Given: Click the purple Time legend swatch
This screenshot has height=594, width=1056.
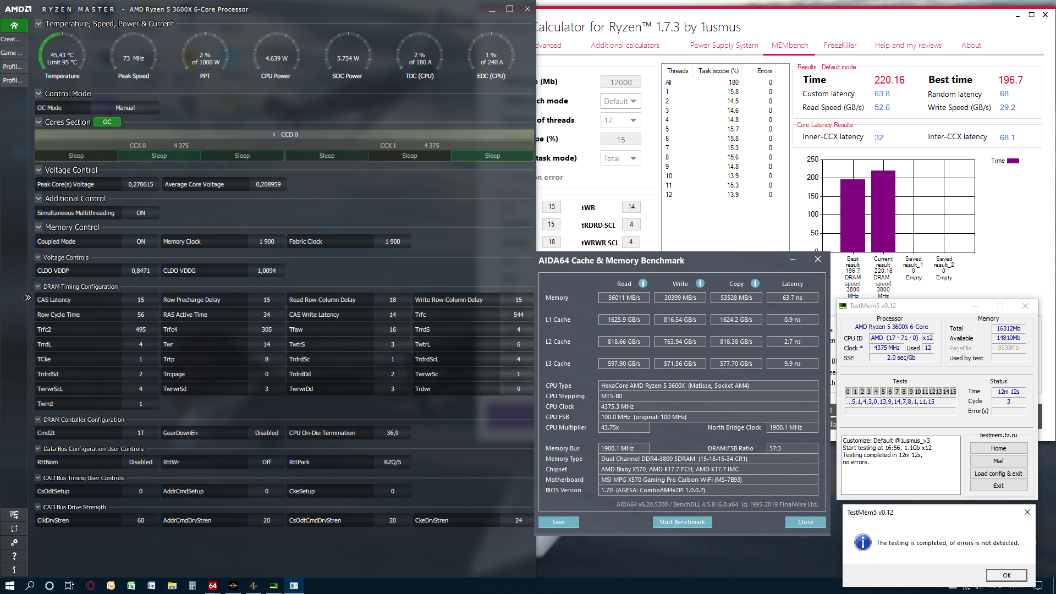Looking at the screenshot, I should pos(1013,161).
